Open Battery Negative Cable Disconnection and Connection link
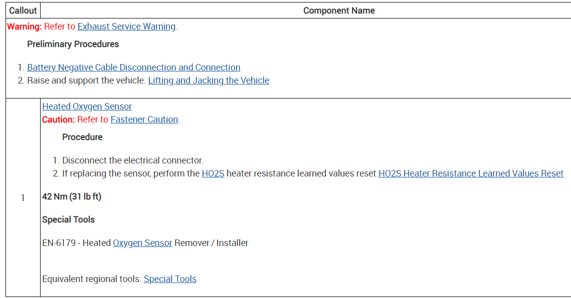This screenshot has height=298, width=571. pos(133,67)
